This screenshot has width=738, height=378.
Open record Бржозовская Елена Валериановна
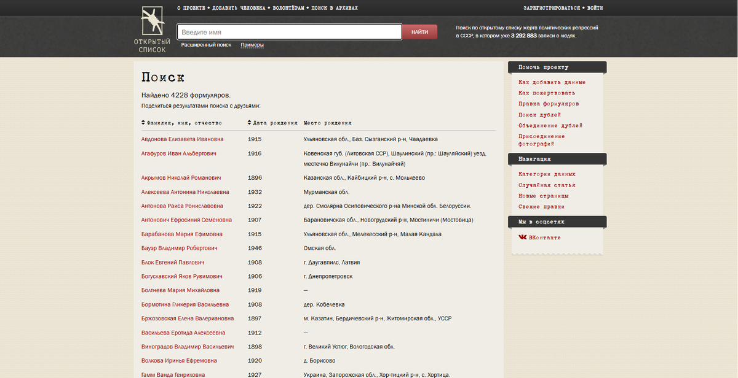pyautogui.click(x=188, y=318)
